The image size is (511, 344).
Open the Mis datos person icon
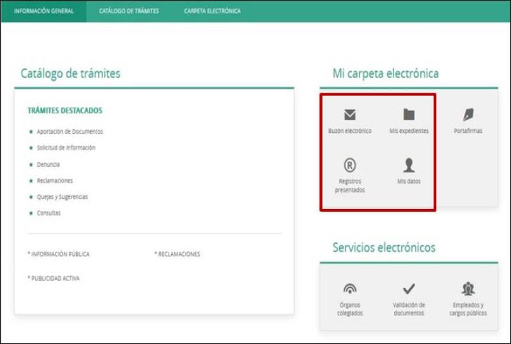(409, 166)
